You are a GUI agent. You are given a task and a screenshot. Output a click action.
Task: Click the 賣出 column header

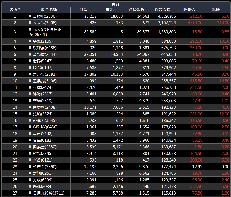[110, 10]
